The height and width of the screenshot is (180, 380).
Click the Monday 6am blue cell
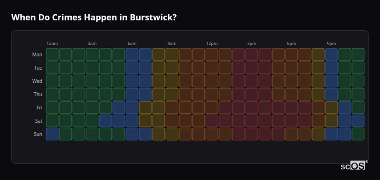tap(132, 54)
